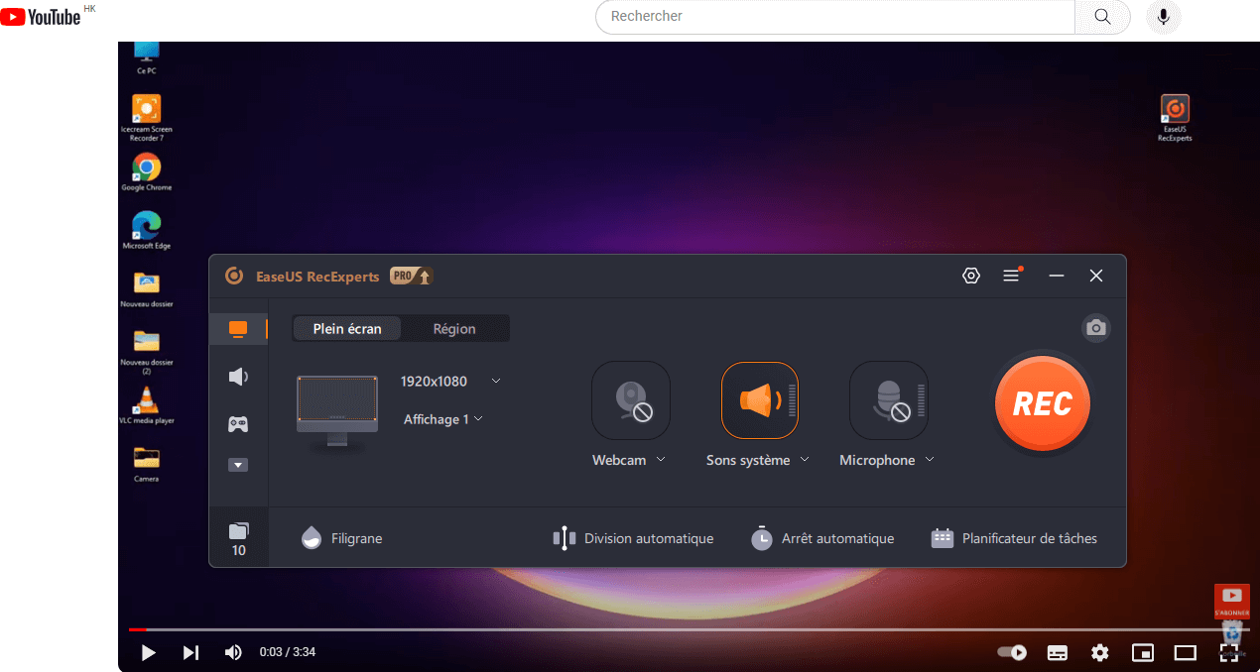Open RecExperts settings hexagon icon

tap(971, 276)
